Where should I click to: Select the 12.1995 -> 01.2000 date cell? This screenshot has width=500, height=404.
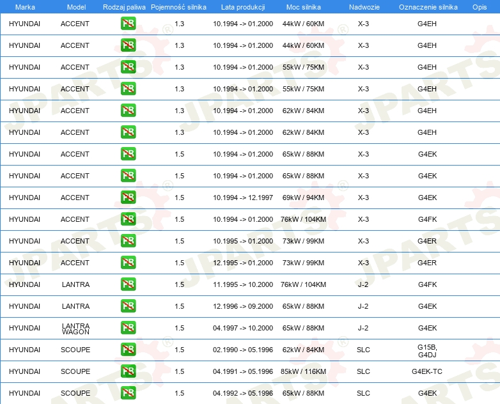tap(243, 263)
